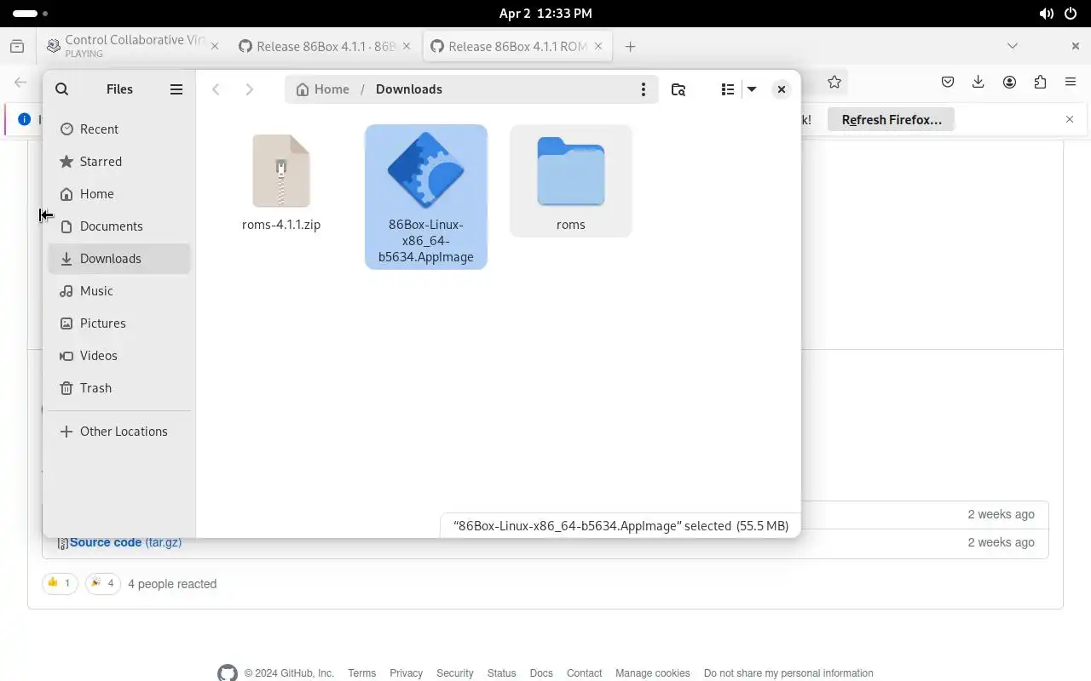
Task: Open Firefox application menu
Action: click(1071, 83)
